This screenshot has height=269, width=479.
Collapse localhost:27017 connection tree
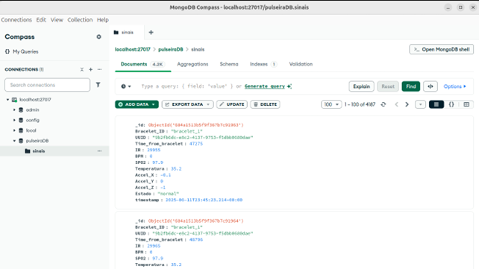coord(8,100)
